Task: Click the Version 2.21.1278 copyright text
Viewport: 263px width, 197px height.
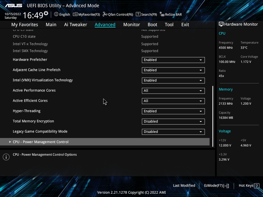Action: 132,192
